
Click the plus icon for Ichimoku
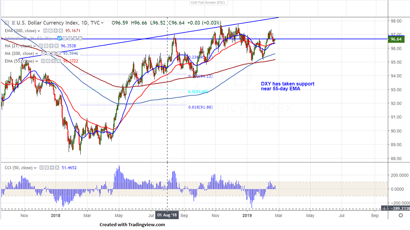(75, 38)
